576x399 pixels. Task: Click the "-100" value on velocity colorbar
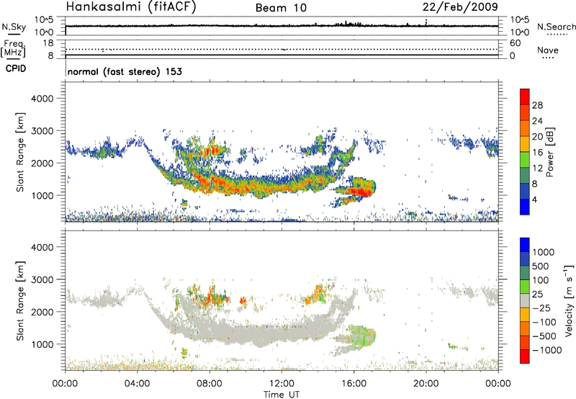click(x=544, y=322)
